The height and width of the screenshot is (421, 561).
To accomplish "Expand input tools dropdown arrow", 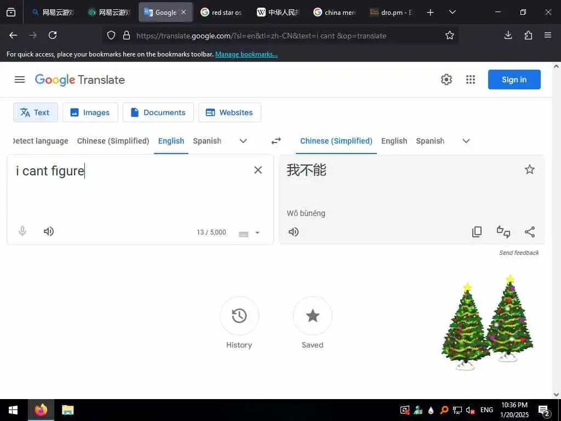I will (257, 232).
